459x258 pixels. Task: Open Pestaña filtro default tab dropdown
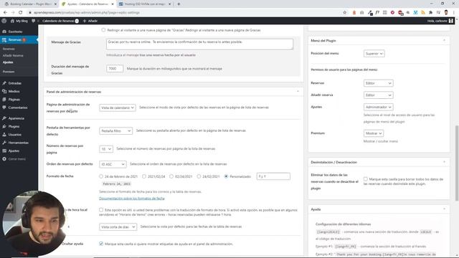pyautogui.click(x=115, y=130)
